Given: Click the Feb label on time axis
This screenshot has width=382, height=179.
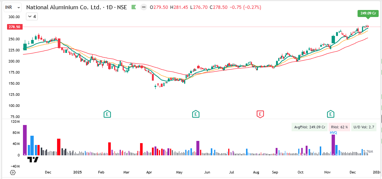Looking at the screenshot, I should [x=101, y=172].
